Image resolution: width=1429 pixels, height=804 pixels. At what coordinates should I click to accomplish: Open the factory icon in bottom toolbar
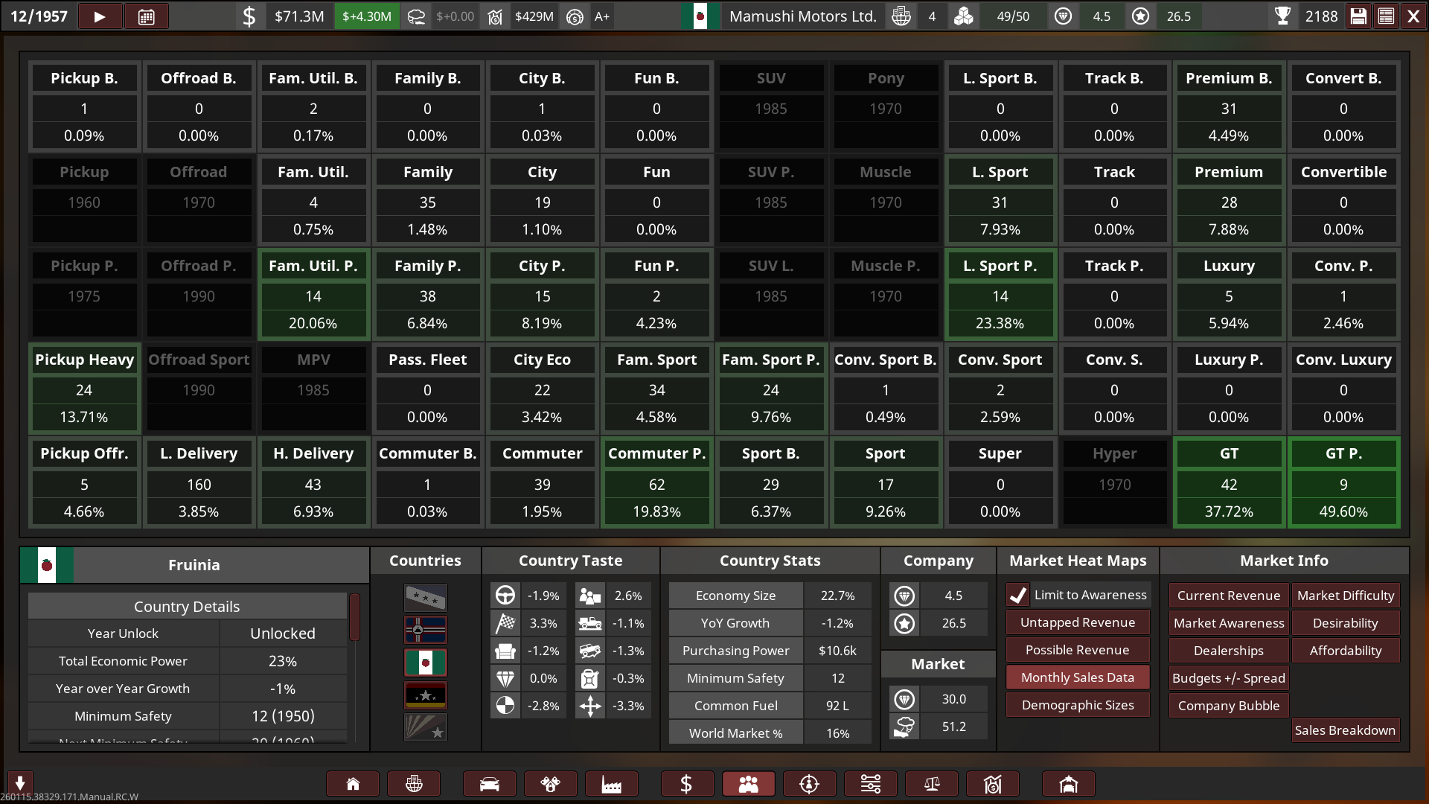click(611, 784)
